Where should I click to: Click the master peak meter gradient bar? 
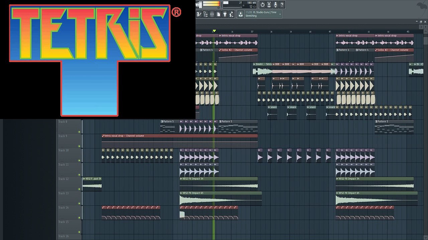click(x=211, y=4)
